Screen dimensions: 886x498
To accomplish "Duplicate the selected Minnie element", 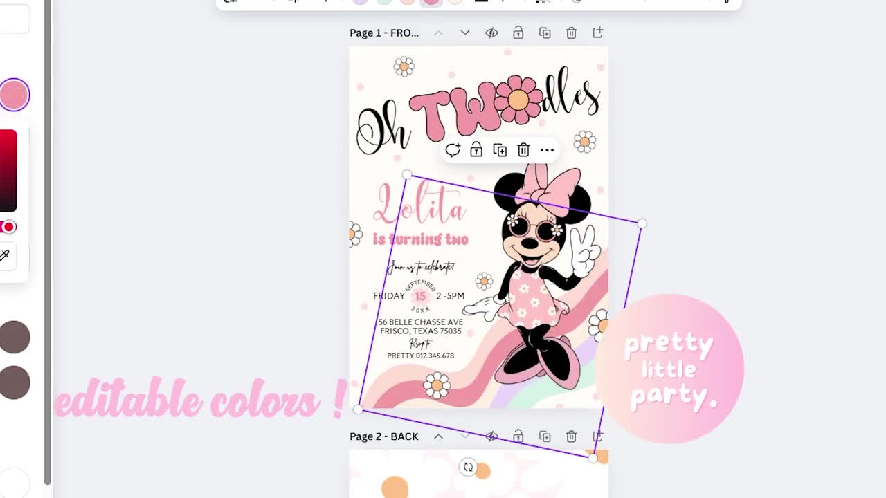I will pyautogui.click(x=500, y=150).
